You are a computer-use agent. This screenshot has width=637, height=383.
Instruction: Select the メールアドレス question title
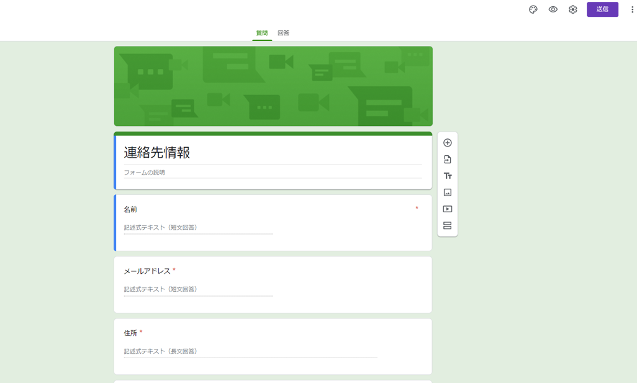[147, 271]
